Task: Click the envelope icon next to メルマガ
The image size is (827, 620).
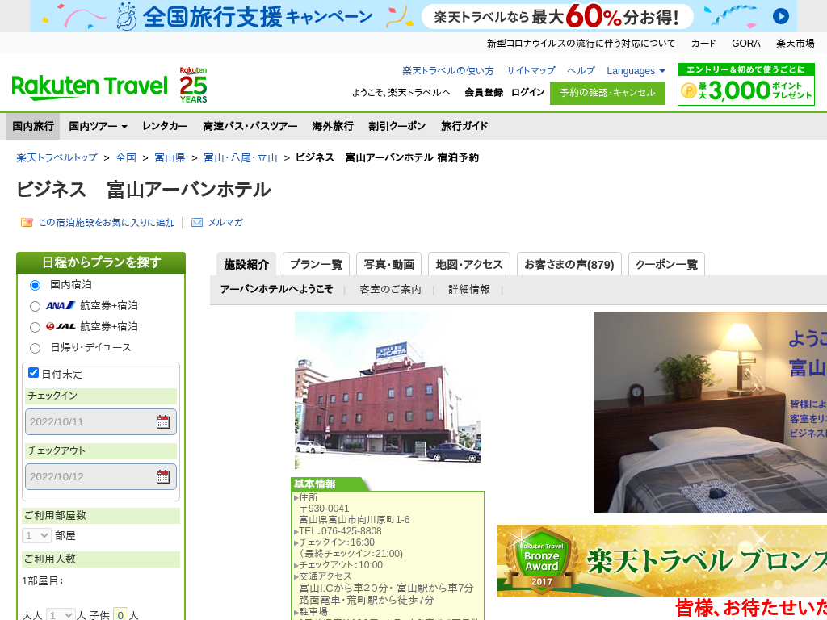Action: pyautogui.click(x=197, y=223)
